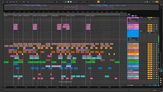
Task: Unfold the Vox Loop track
Action: click(128, 50)
